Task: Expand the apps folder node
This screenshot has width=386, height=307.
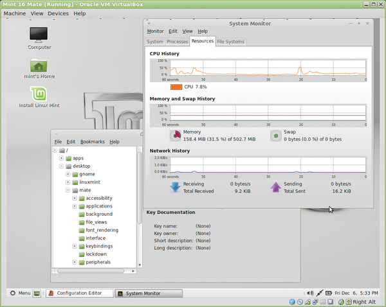Action: point(61,158)
